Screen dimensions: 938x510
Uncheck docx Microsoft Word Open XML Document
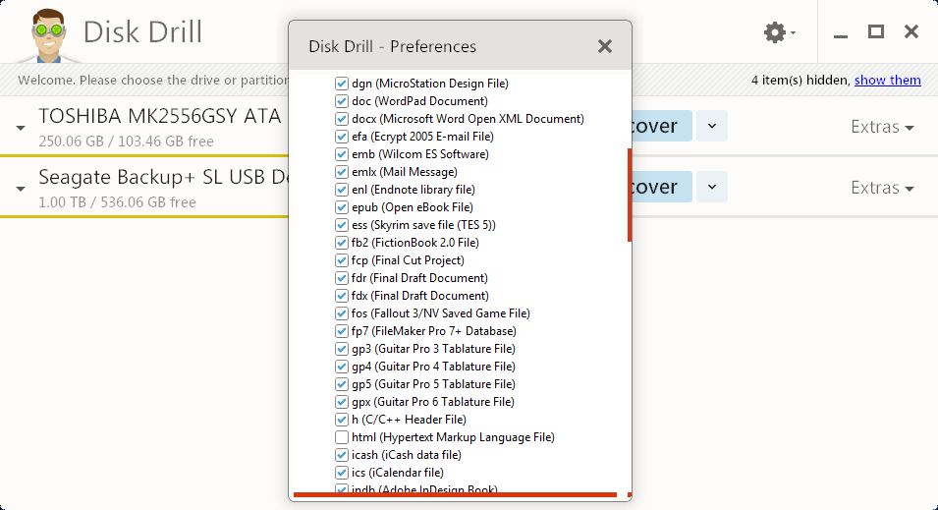point(342,119)
